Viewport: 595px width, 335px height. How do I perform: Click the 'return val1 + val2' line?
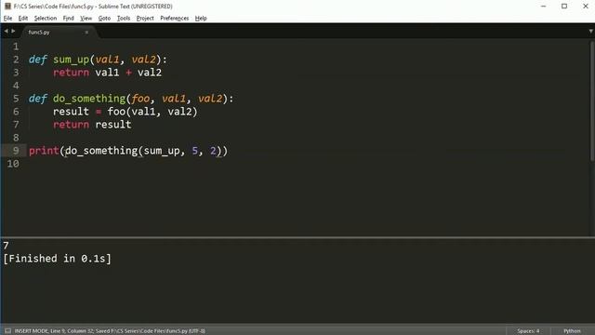click(x=108, y=73)
